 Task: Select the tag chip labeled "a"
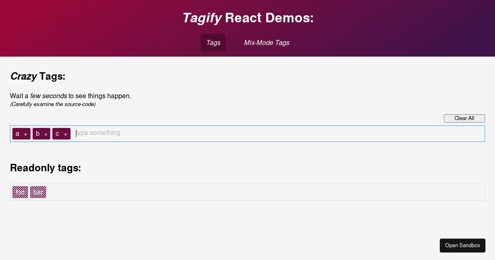[17, 134]
